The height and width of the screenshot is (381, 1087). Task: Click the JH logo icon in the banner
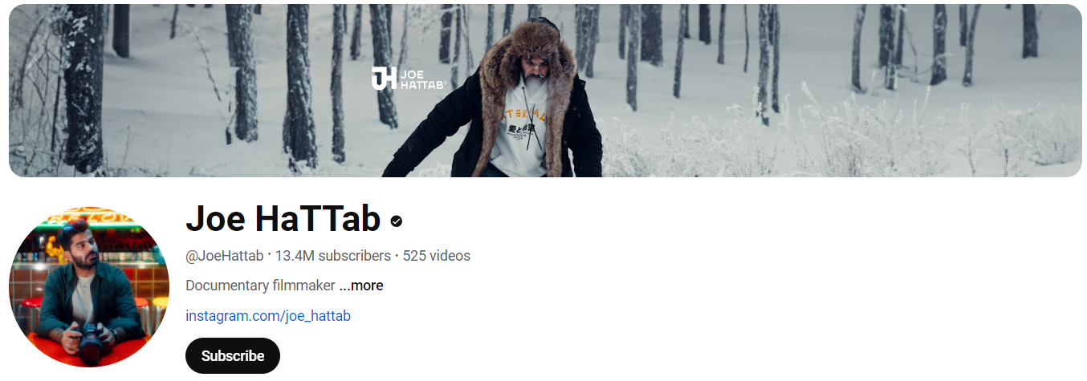384,78
